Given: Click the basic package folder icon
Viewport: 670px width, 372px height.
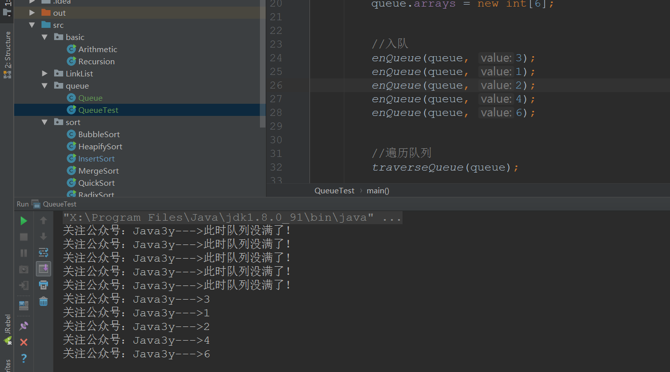Looking at the screenshot, I should tap(59, 37).
